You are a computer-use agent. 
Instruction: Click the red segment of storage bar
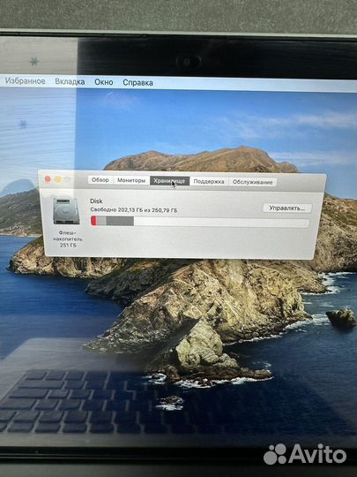(93, 221)
